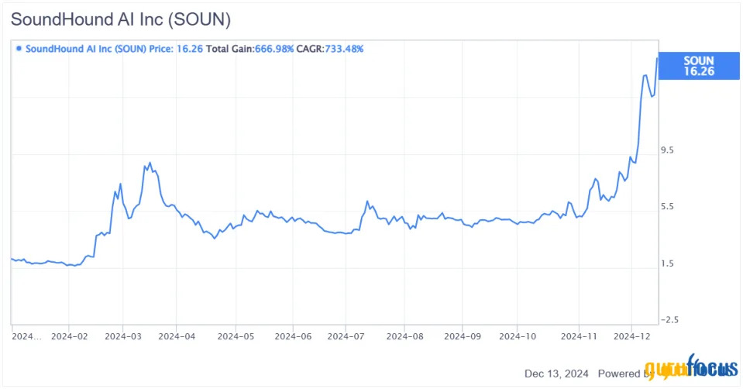The height and width of the screenshot is (389, 743).
Task: Click the 2024-08 x-axis label
Action: pos(404,336)
